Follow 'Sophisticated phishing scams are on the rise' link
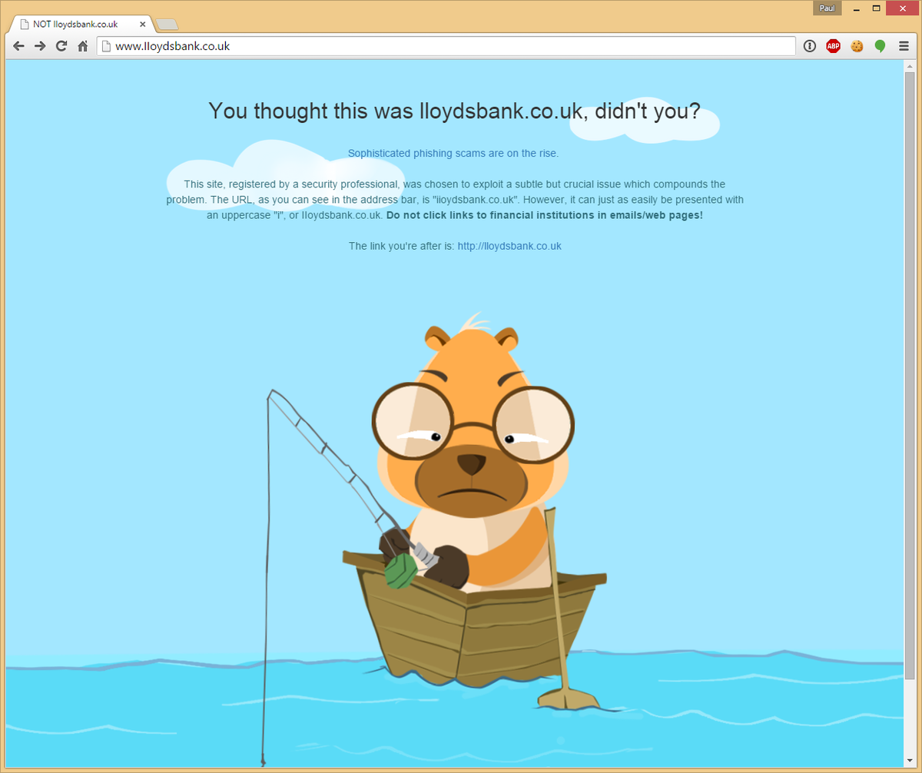The image size is (922, 773). coord(453,153)
